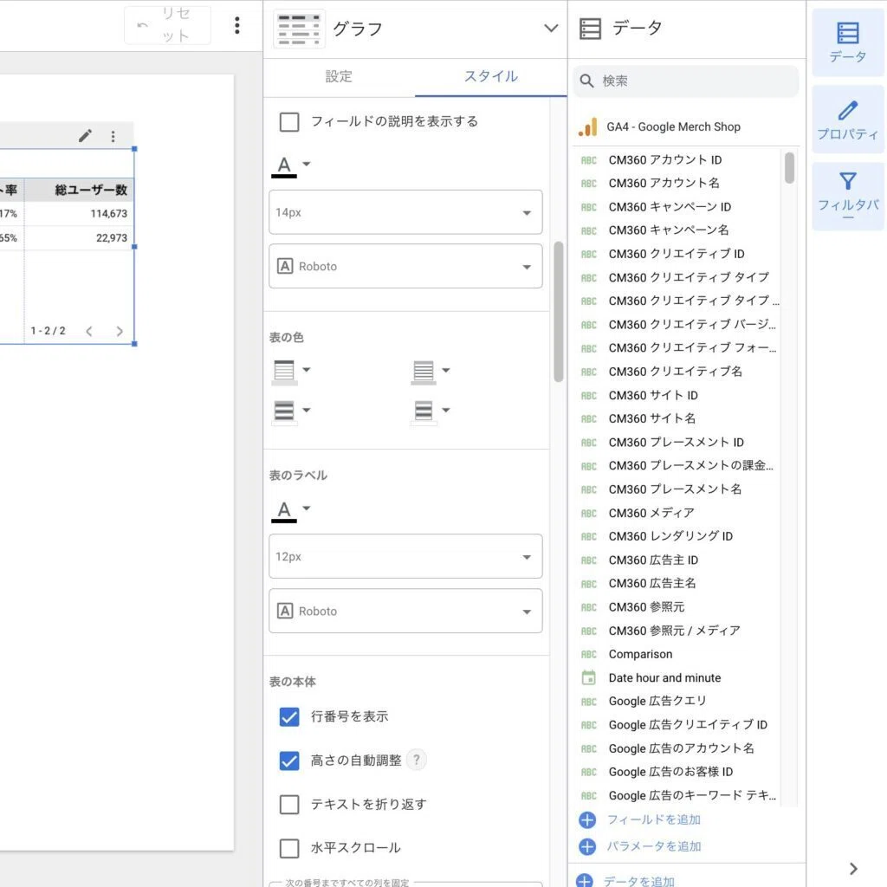887x887 pixels.
Task: Click フィールドを追加 link
Action: (653, 819)
